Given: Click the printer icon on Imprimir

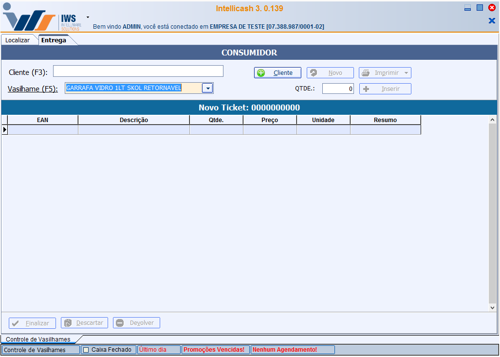Looking at the screenshot, I should [366, 73].
